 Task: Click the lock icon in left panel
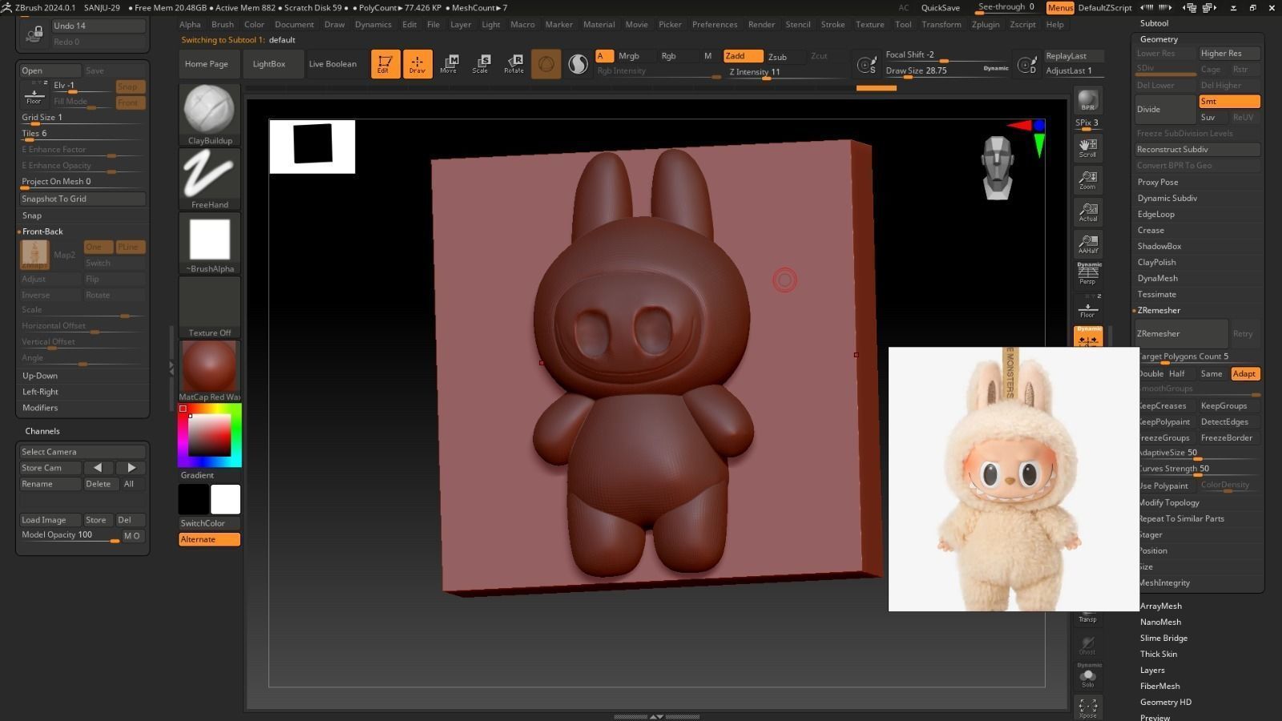click(x=34, y=33)
